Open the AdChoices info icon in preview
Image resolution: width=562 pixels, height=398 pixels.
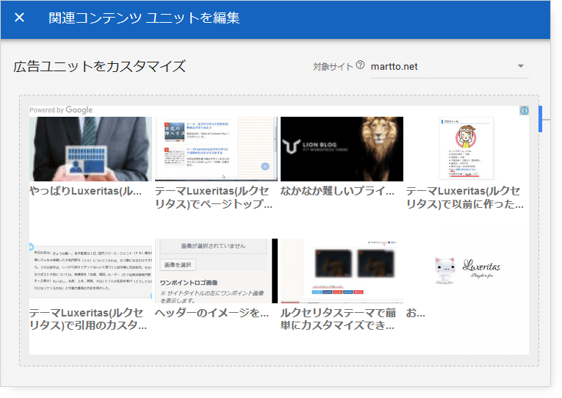(x=524, y=111)
